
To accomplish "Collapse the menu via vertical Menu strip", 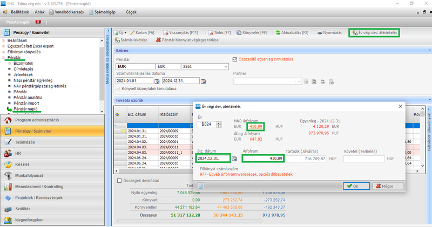I will coord(108,60).
